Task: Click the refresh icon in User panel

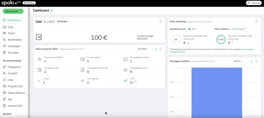Action: (161, 22)
